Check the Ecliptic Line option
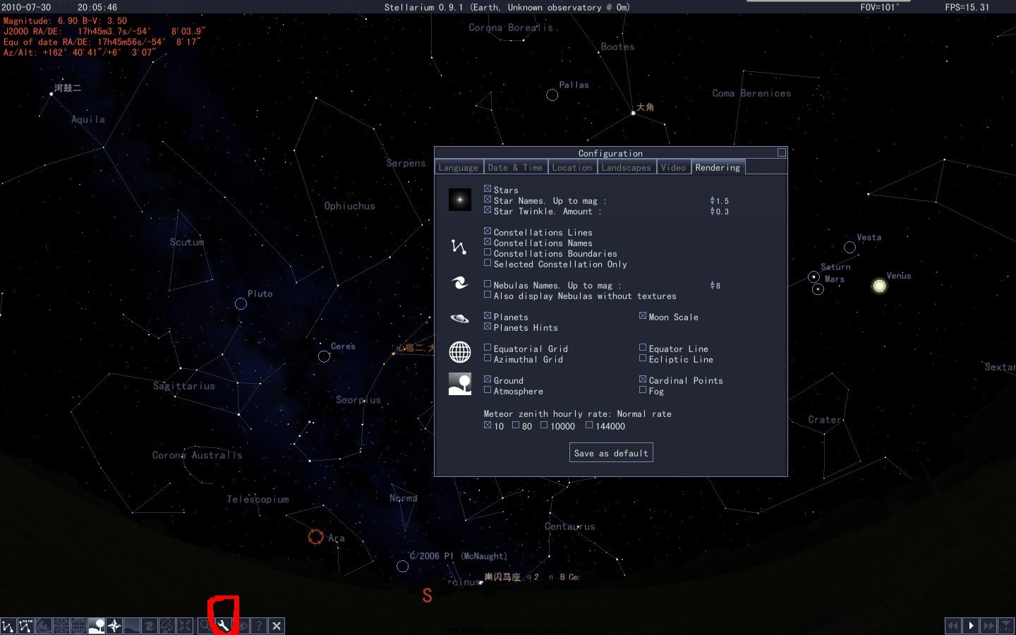This screenshot has width=1016, height=635. [x=643, y=358]
